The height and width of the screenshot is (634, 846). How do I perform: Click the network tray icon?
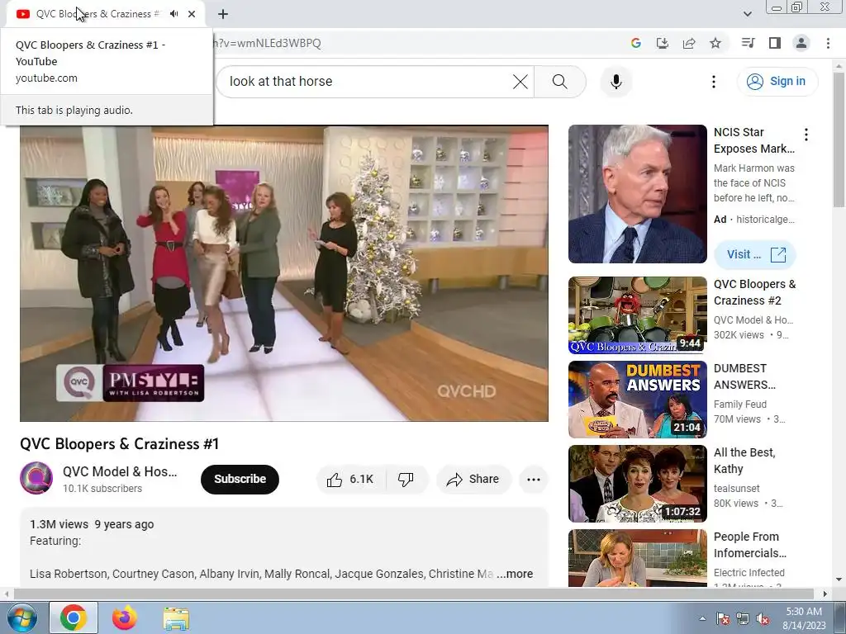tap(743, 618)
